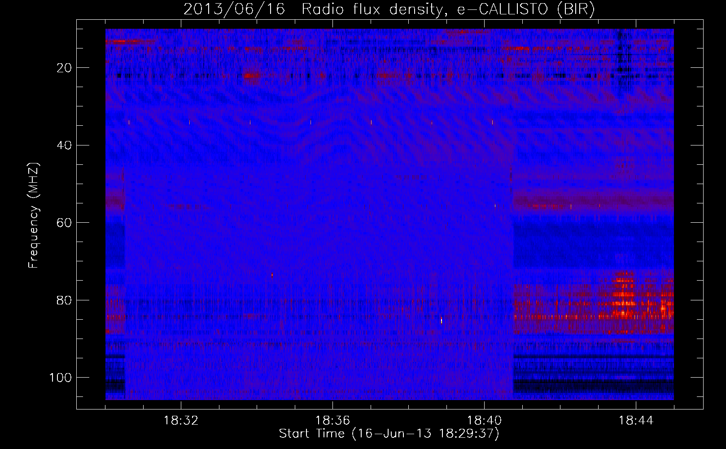Viewport: 726px width, 449px height.
Task: Click the '18:44' time tick label
Action: [636, 421]
